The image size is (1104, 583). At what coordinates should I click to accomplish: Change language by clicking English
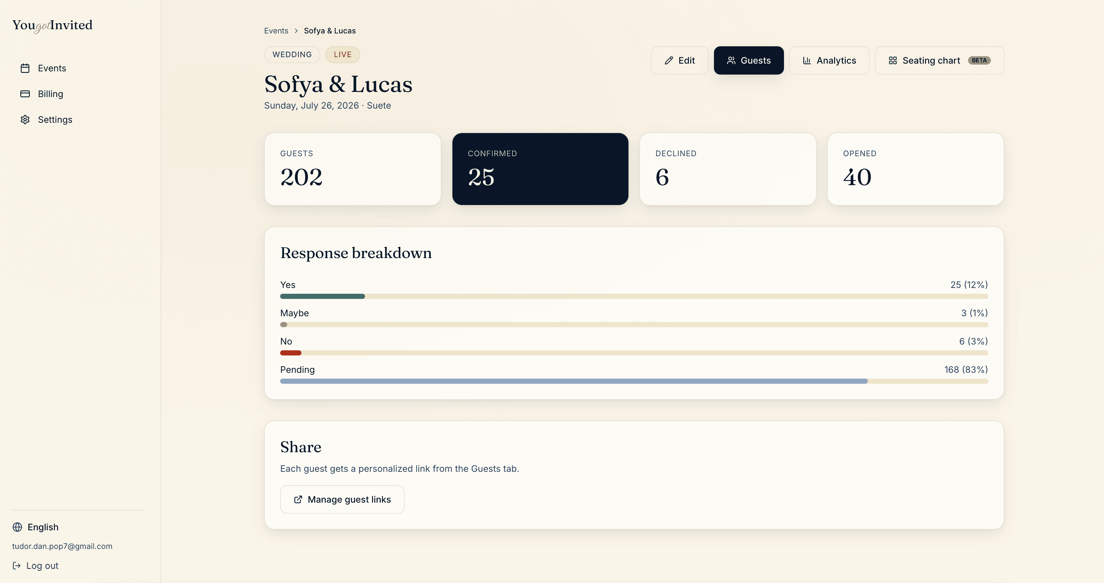pos(43,527)
